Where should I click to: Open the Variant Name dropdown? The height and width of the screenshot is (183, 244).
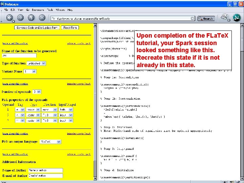[x=30, y=72]
